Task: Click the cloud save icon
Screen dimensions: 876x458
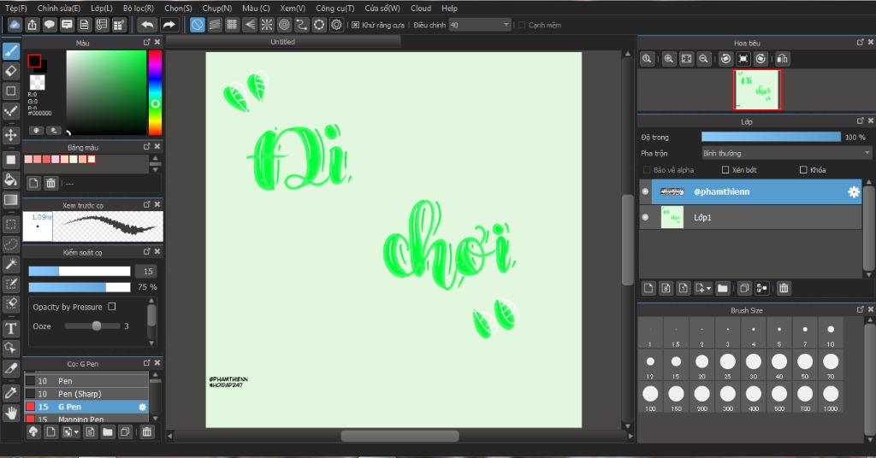Action: pos(15,25)
